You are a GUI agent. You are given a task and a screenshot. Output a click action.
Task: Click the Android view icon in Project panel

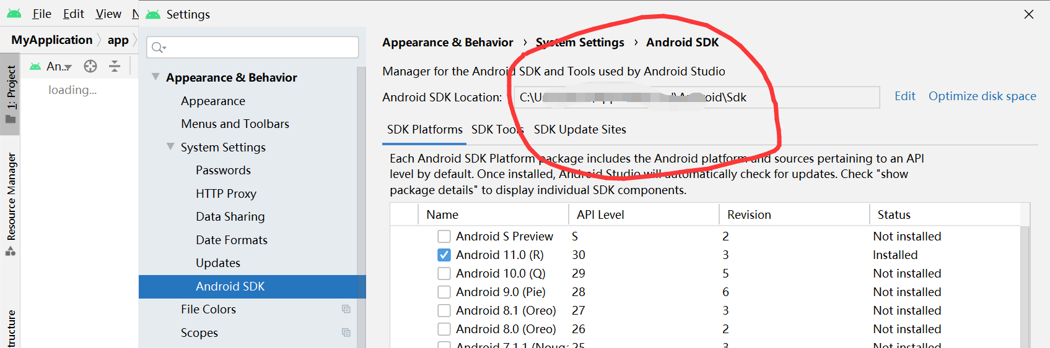pos(36,66)
